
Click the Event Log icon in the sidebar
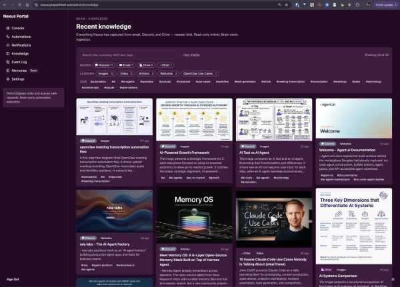(8, 62)
